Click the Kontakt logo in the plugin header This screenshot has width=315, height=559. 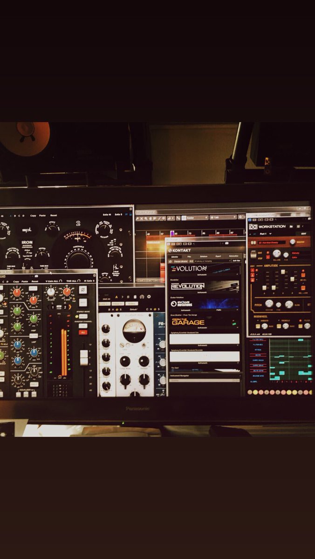point(179,250)
